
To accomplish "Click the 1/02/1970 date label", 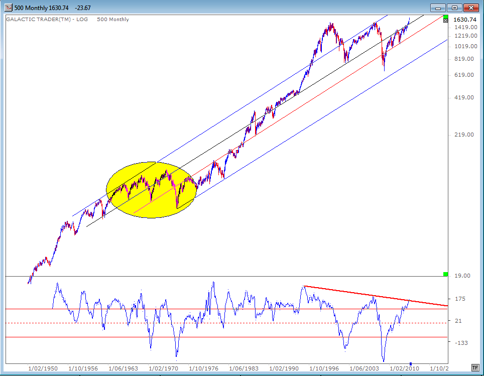I will pyautogui.click(x=163, y=368).
